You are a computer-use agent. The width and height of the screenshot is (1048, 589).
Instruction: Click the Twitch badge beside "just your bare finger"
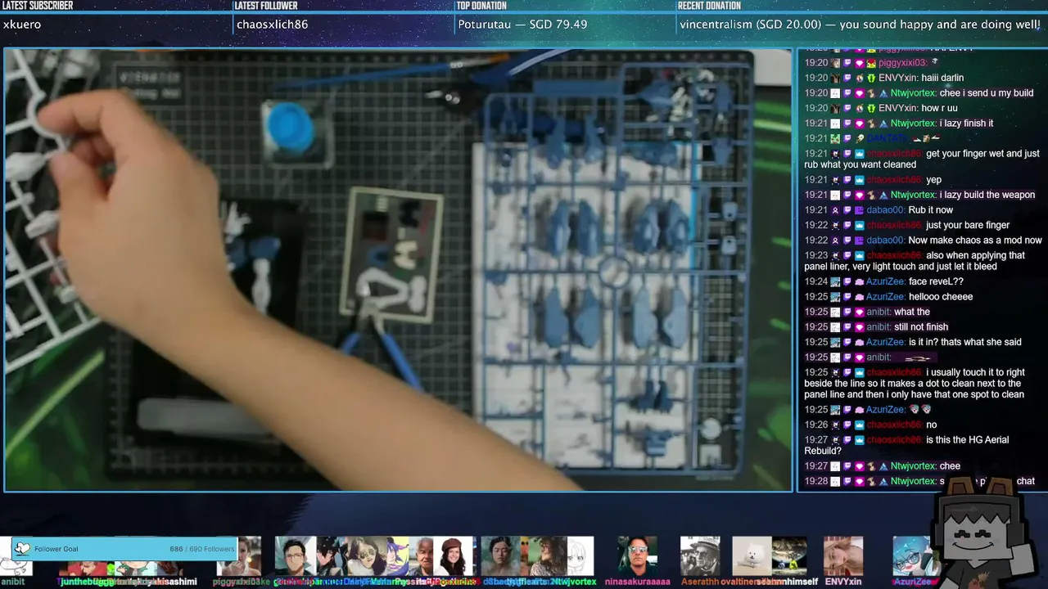click(847, 226)
